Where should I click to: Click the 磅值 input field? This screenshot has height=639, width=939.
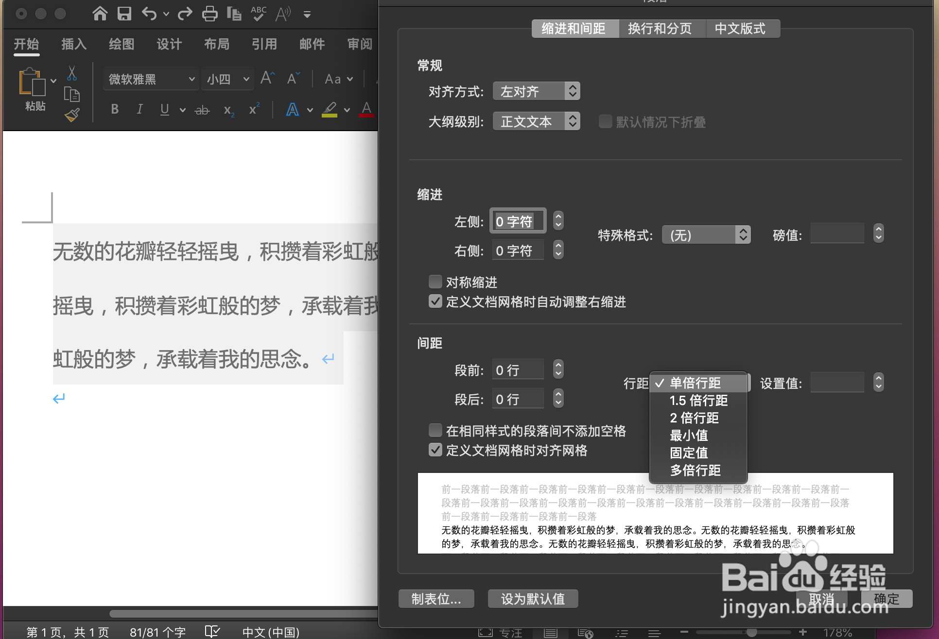pyautogui.click(x=837, y=234)
